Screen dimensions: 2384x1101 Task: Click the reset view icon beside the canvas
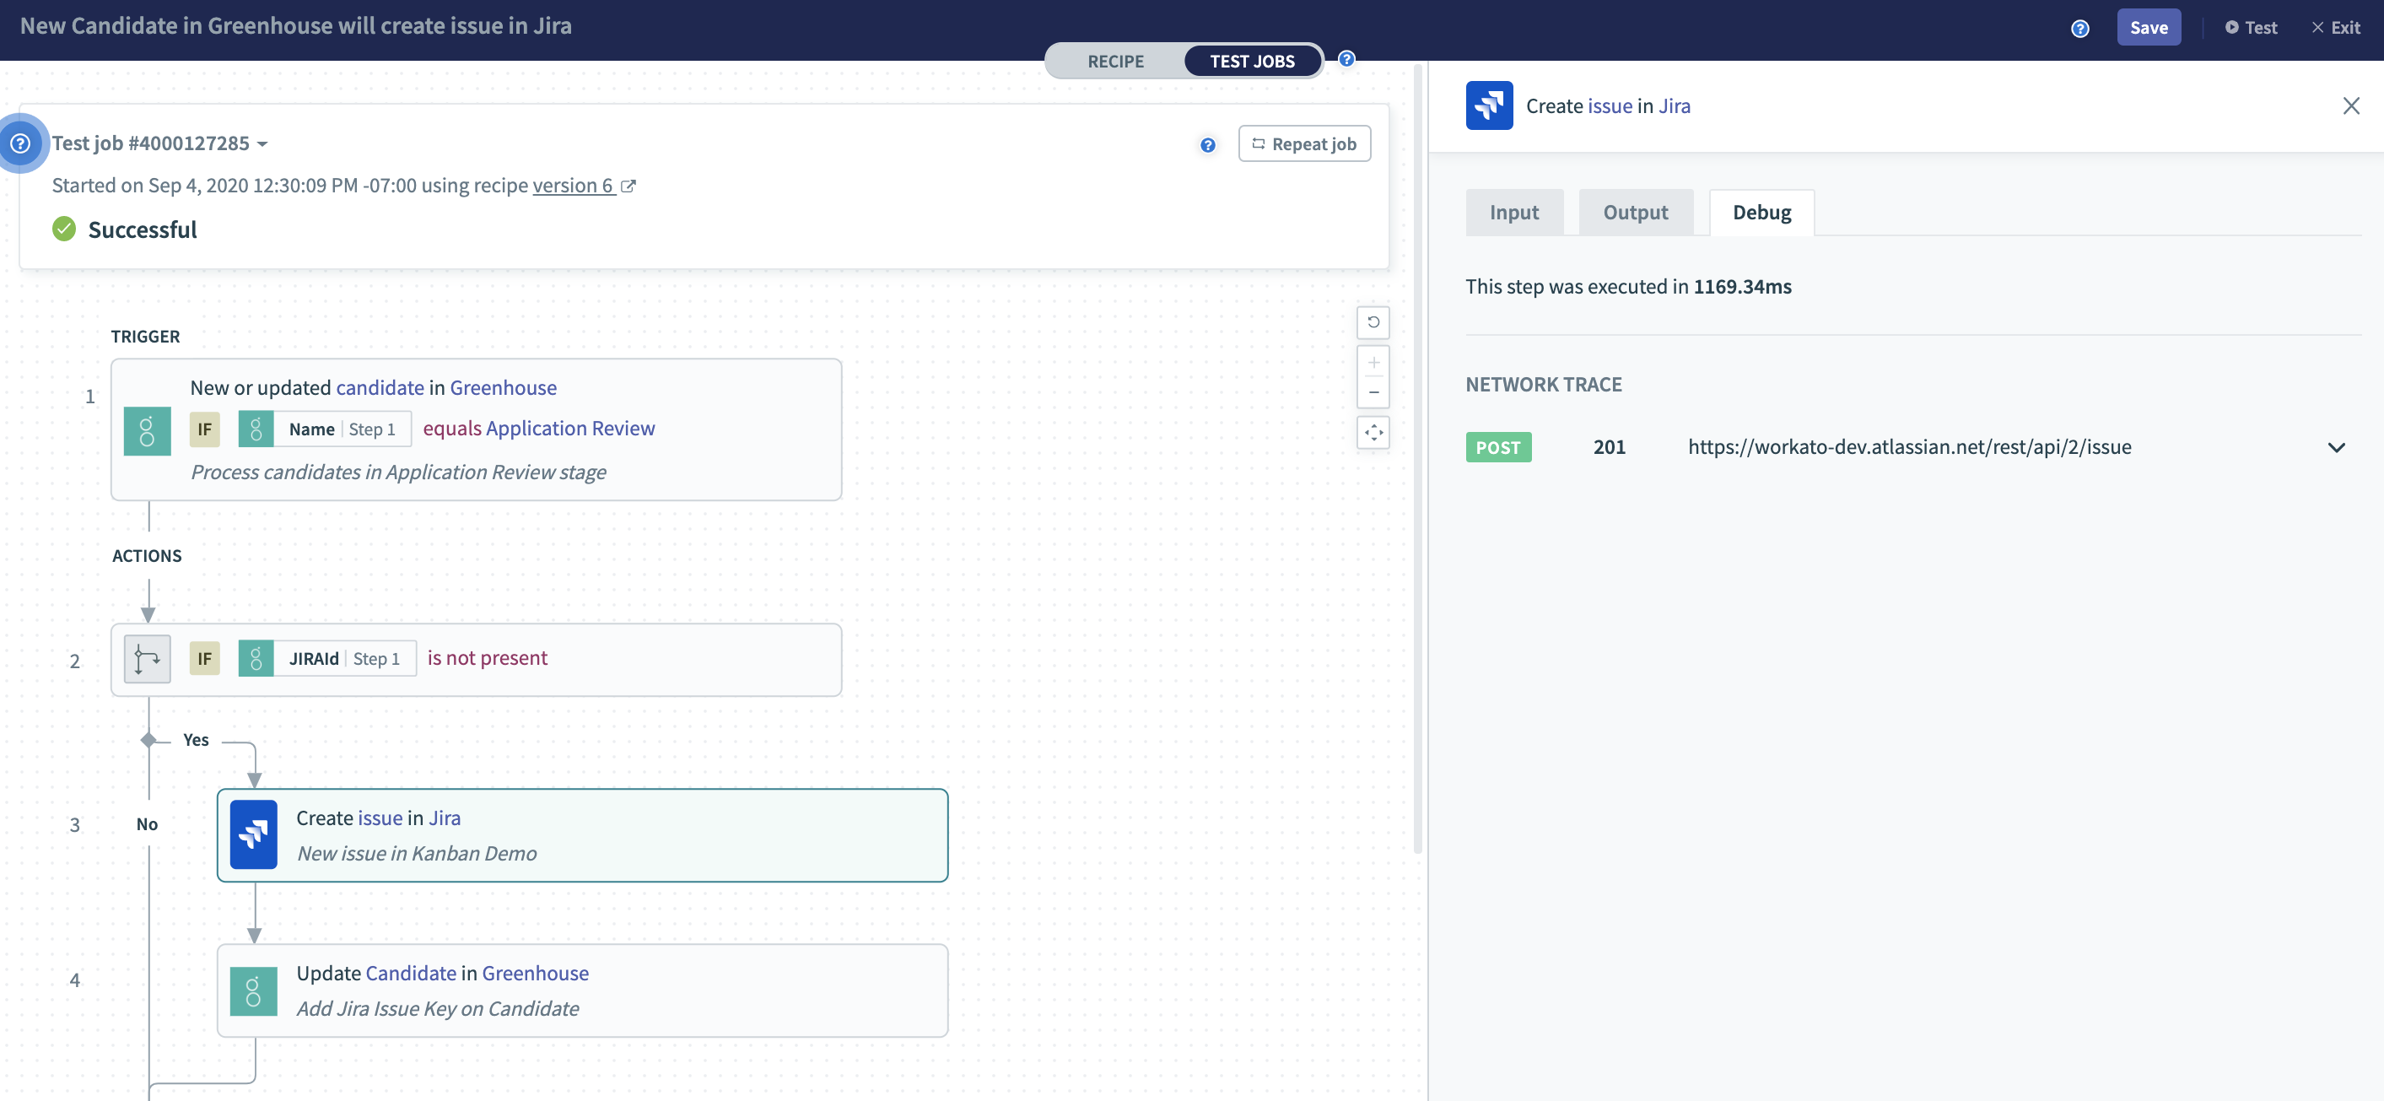1373,322
